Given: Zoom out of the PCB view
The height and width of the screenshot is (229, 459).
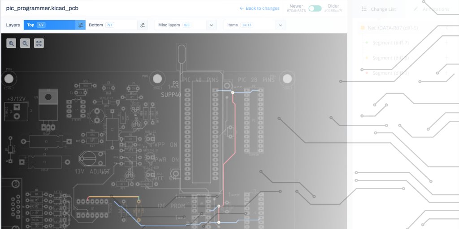Looking at the screenshot, I should (25, 43).
